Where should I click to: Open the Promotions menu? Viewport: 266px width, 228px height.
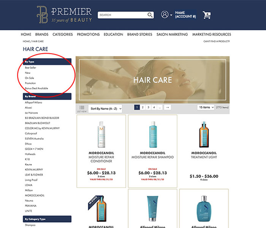(x=88, y=35)
